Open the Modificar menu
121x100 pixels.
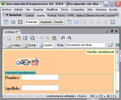click(52, 10)
